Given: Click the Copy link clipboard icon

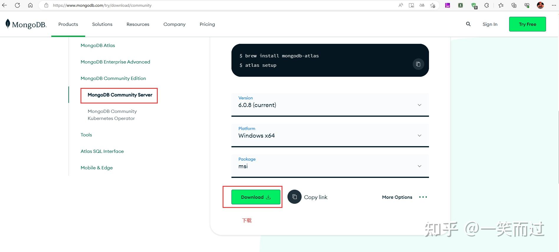Looking at the screenshot, I should [x=294, y=197].
